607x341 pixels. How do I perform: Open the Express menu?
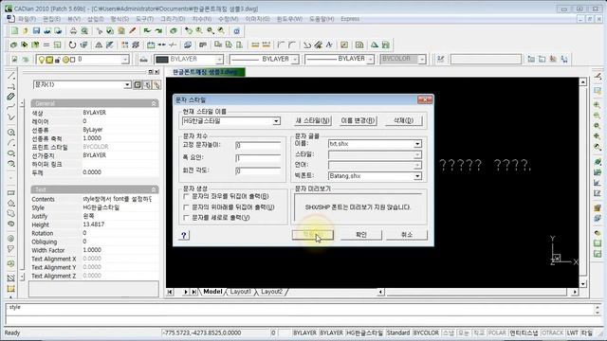[350, 19]
